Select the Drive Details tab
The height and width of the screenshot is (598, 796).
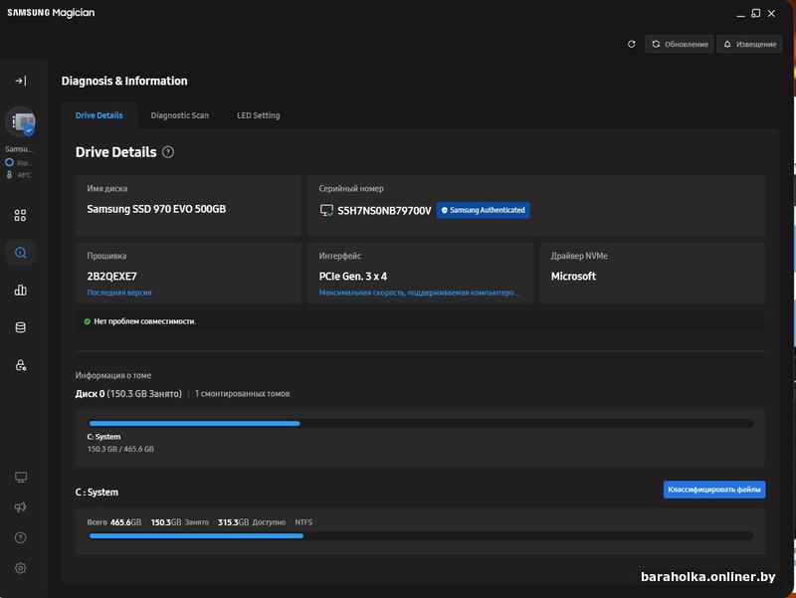(99, 115)
